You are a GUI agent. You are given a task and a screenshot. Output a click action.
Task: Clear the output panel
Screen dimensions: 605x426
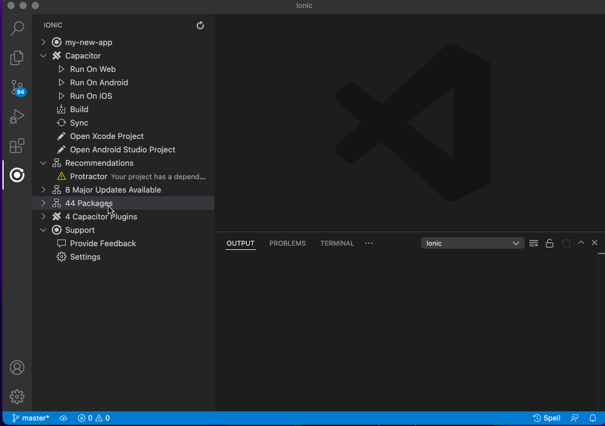coord(534,243)
